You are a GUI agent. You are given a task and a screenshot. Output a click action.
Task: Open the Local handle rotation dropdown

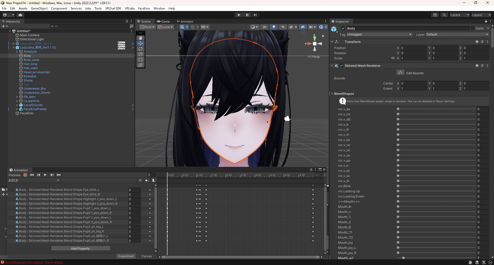point(165,27)
